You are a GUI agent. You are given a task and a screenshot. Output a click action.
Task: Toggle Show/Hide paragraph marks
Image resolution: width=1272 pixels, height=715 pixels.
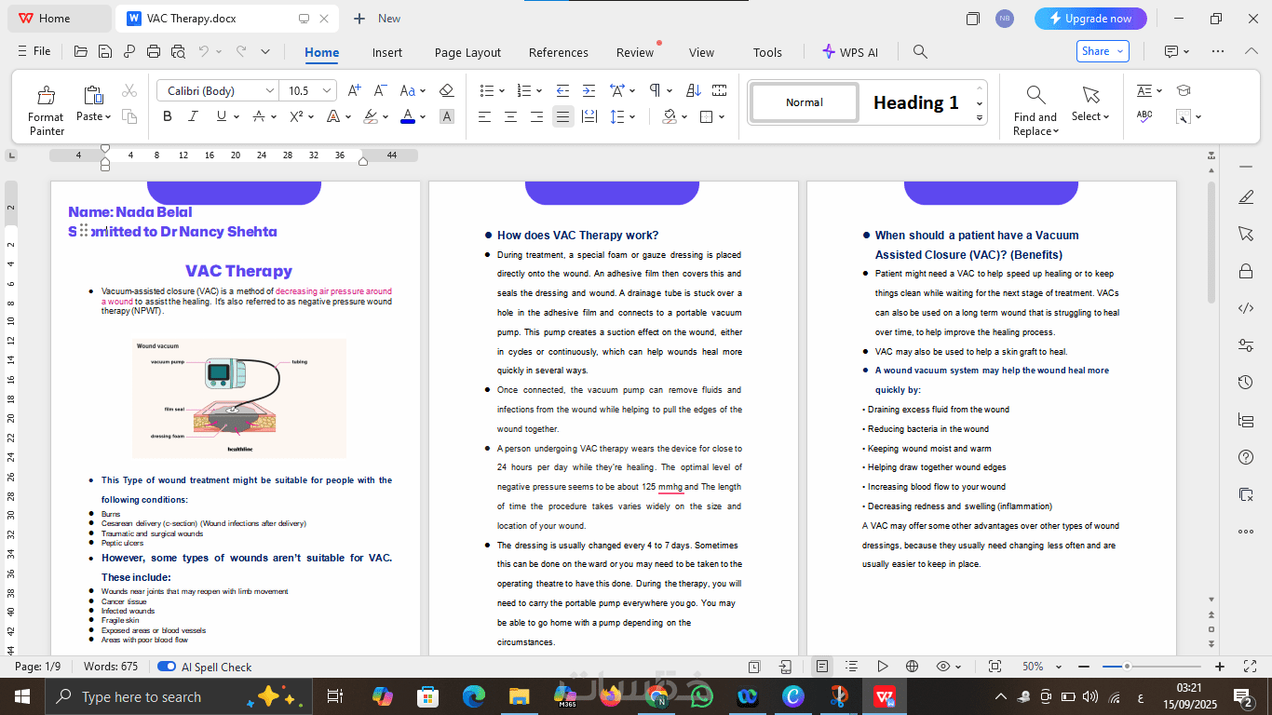[x=655, y=90]
